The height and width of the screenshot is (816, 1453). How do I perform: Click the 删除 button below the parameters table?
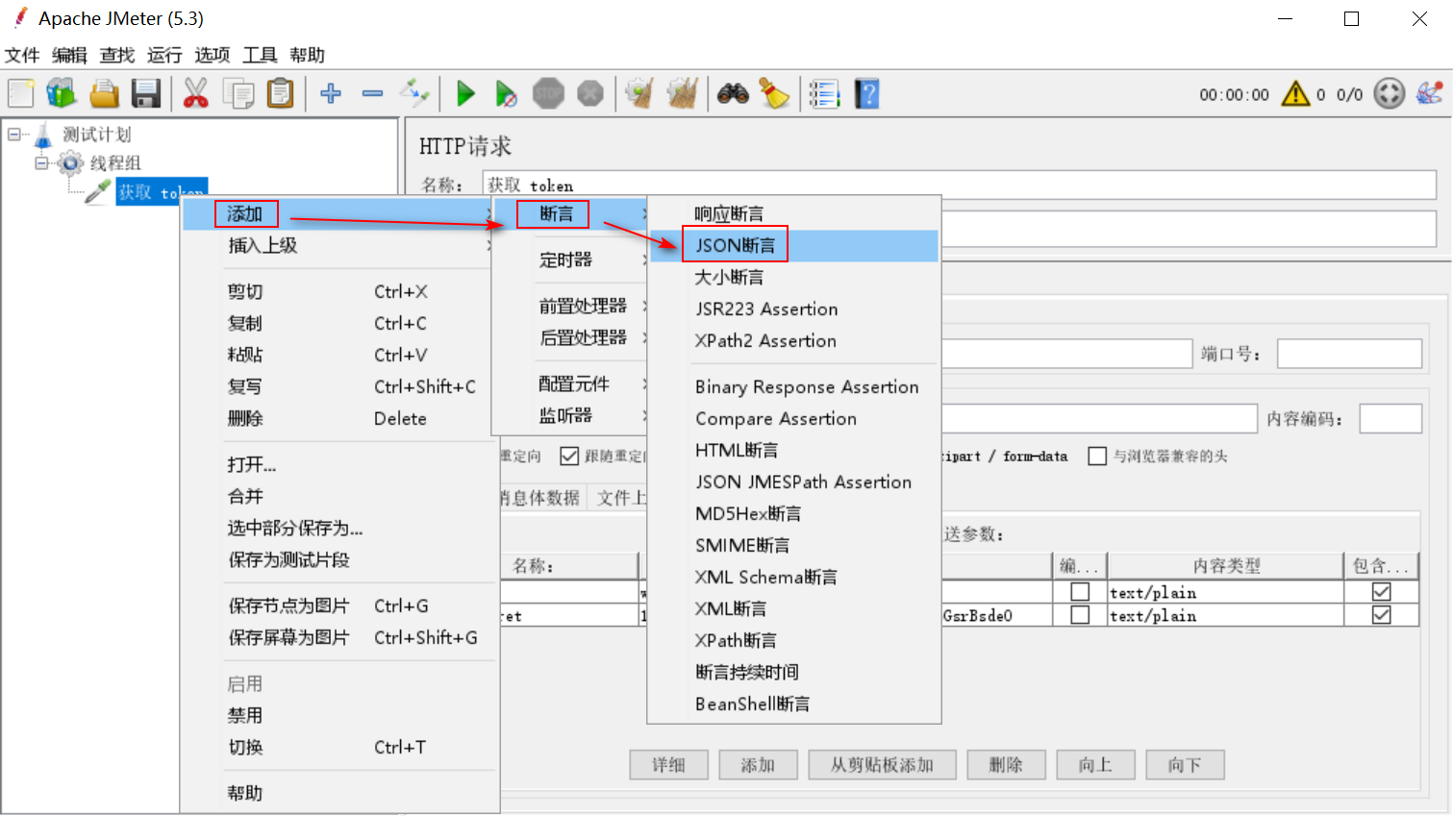pyautogui.click(x=1006, y=765)
